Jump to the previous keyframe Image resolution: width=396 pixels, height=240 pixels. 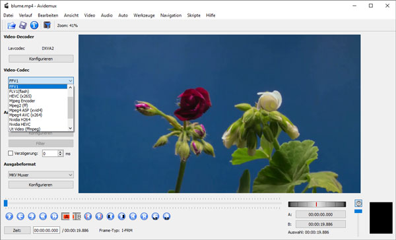43,216
